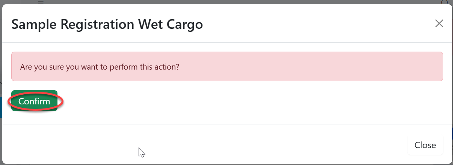Close the dialog with the X icon
Viewport: 453px width, 165px height.
[439, 24]
